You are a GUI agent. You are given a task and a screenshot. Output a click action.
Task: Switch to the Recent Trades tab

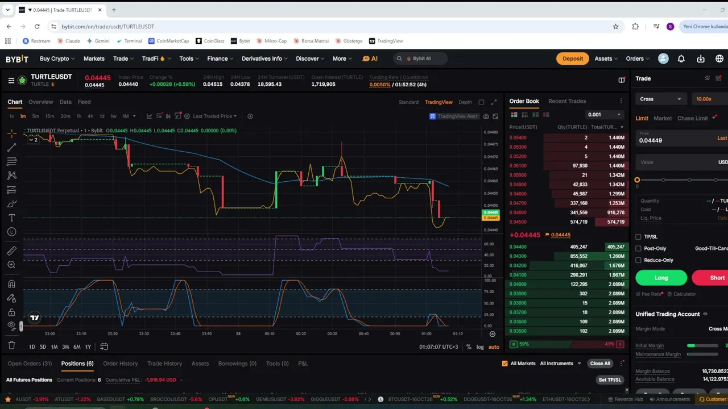coord(566,101)
